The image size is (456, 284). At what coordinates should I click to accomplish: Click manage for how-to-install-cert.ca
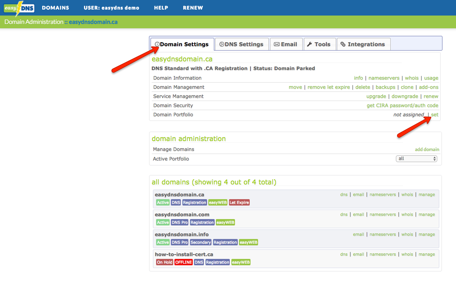(427, 254)
